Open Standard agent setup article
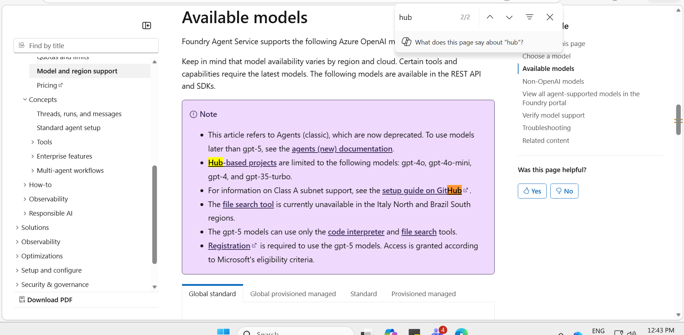This screenshot has height=335, width=684. coord(68,128)
